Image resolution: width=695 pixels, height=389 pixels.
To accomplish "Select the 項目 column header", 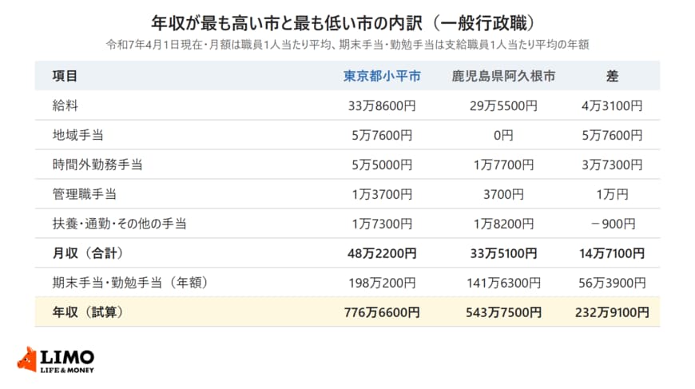I will click(66, 76).
